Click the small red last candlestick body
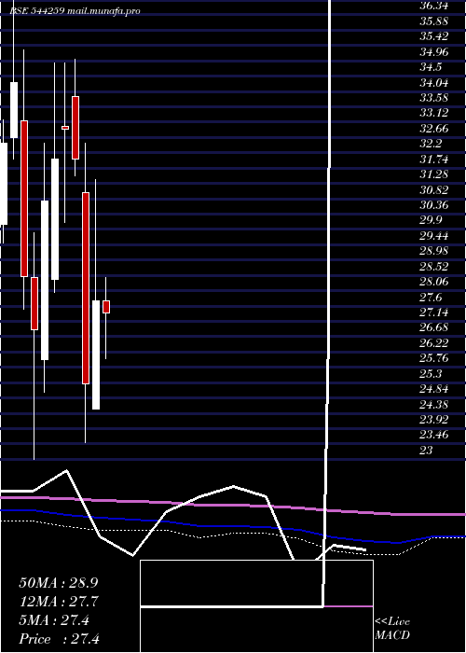 click(106, 307)
